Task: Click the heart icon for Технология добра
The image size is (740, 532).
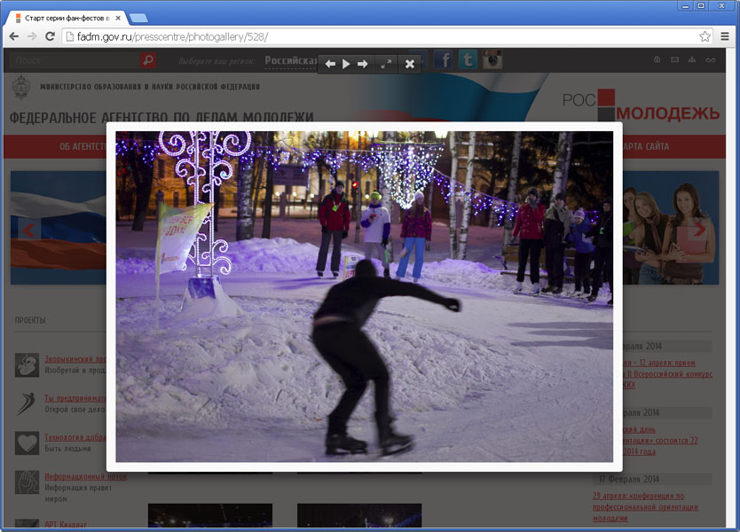Action: click(x=27, y=442)
